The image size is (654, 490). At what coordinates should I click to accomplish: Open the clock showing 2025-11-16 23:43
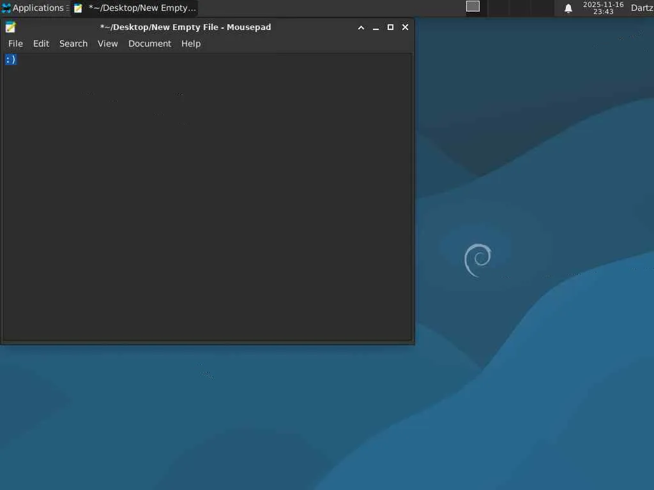point(603,8)
